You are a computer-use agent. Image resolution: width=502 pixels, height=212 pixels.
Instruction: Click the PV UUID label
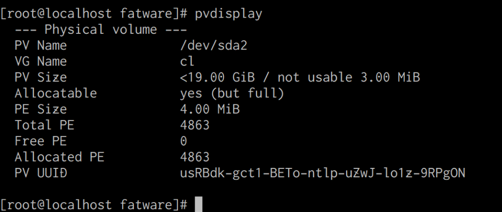click(x=41, y=173)
